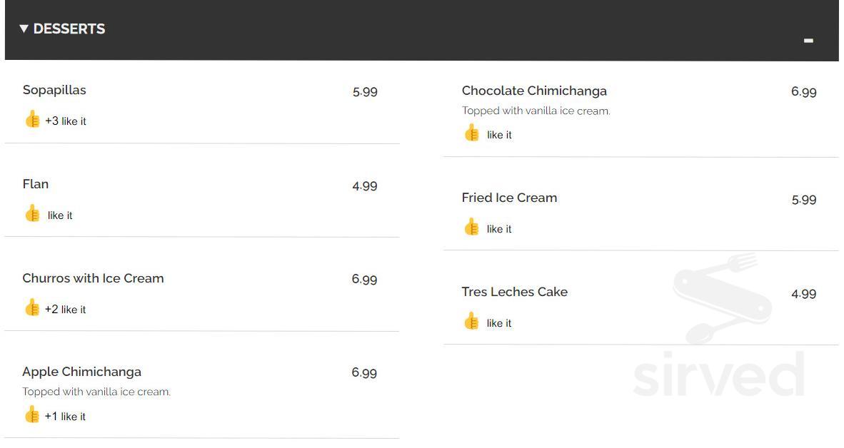
Task: Hit the thumbs-up icon for Apple Chimichanga
Action: tap(31, 415)
